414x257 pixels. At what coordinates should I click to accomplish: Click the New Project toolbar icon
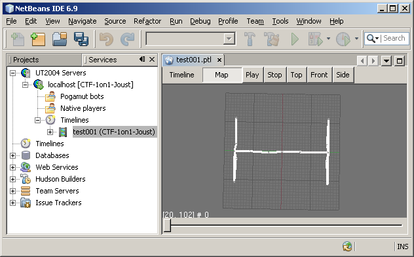(x=38, y=39)
